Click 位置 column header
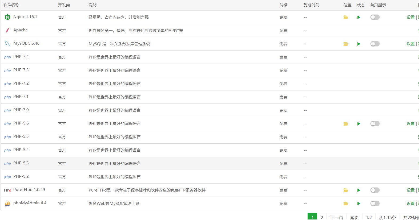This screenshot has width=419, height=220. pos(347,5)
